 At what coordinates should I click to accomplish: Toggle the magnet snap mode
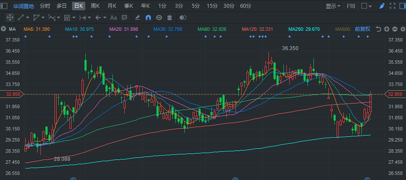click(x=148, y=18)
